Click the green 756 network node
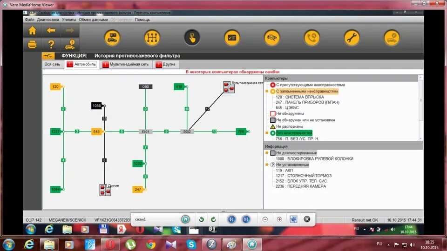Image resolution: width=447 pixels, height=251 pixels. [x=241, y=132]
